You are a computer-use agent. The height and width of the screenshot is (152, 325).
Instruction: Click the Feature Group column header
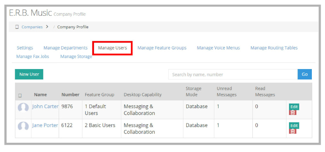point(99,95)
